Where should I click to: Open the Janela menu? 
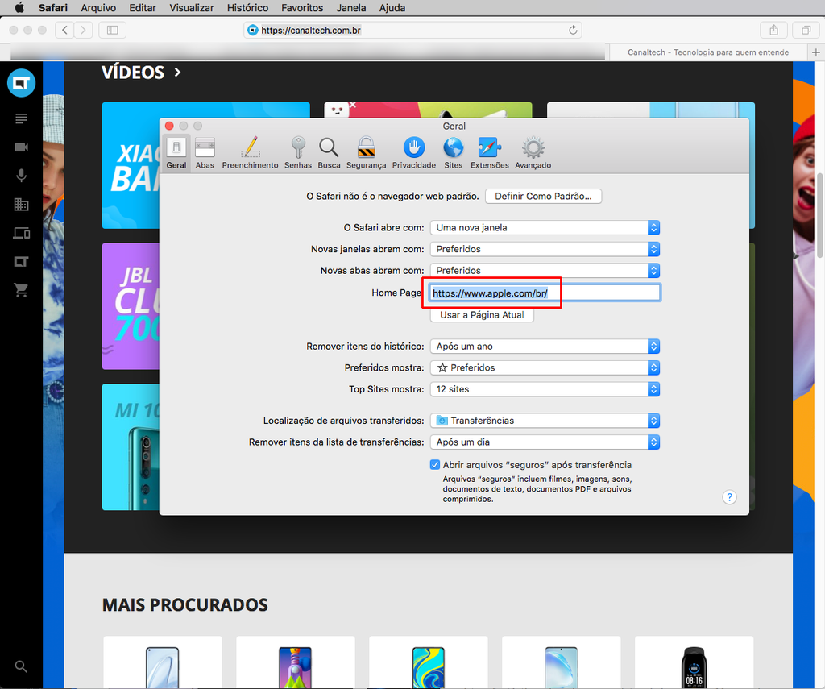[351, 7]
